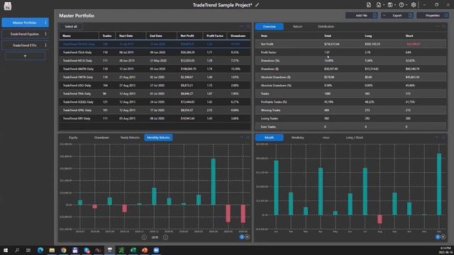Select the Monthly Returns chart tab

pos(158,137)
